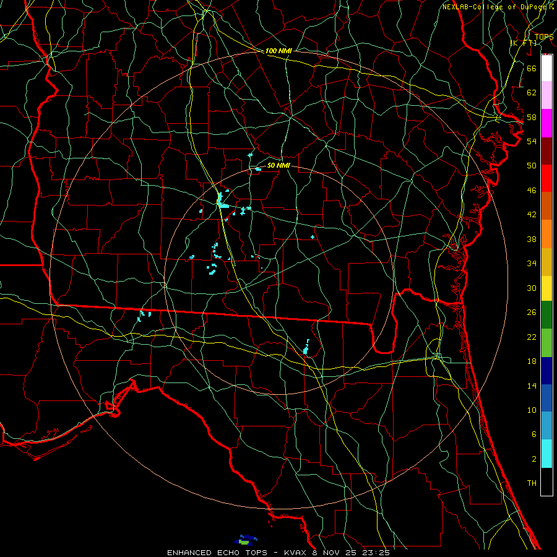Viewport: 557px width, 557px height.
Task: Click the "NEXLAB-College of DuPage" credit text
Action: (x=494, y=7)
